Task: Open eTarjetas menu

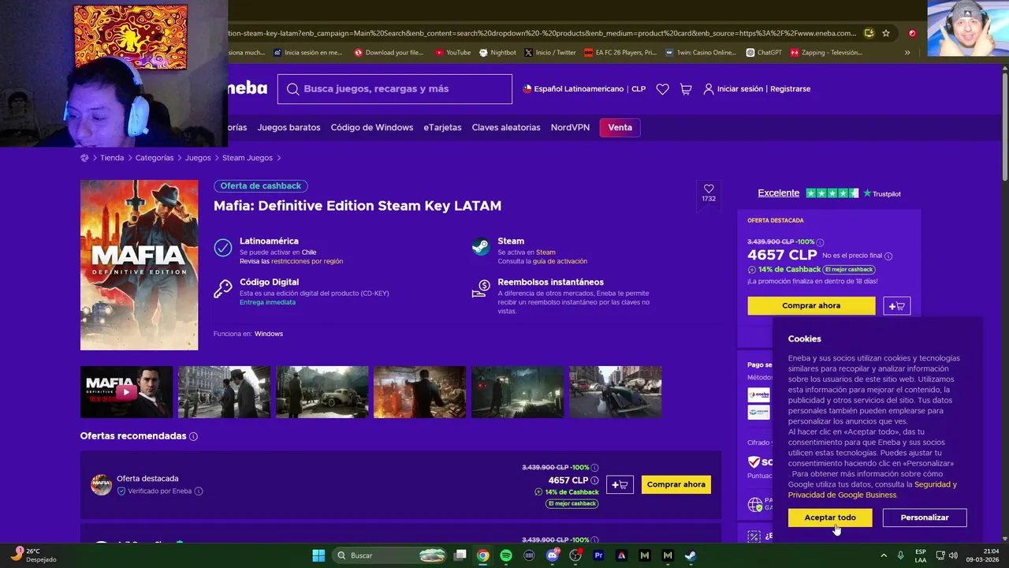Action: point(442,128)
